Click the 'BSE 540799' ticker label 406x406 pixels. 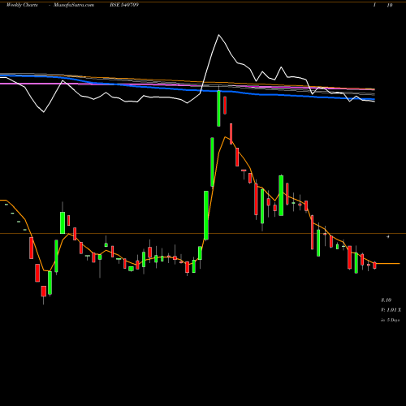[x=124, y=5]
